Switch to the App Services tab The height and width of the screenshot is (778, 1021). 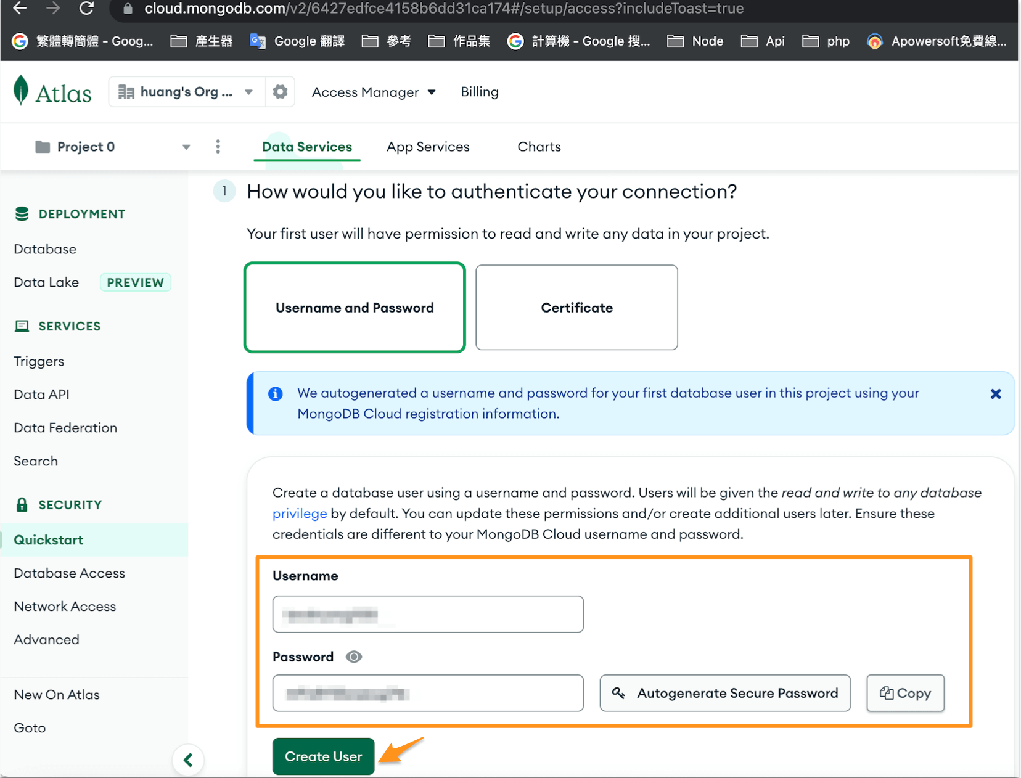(x=428, y=147)
